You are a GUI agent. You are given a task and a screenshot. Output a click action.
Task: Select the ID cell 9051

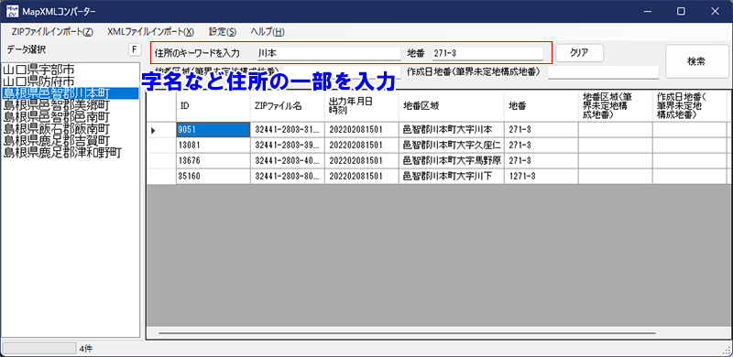[213, 130]
